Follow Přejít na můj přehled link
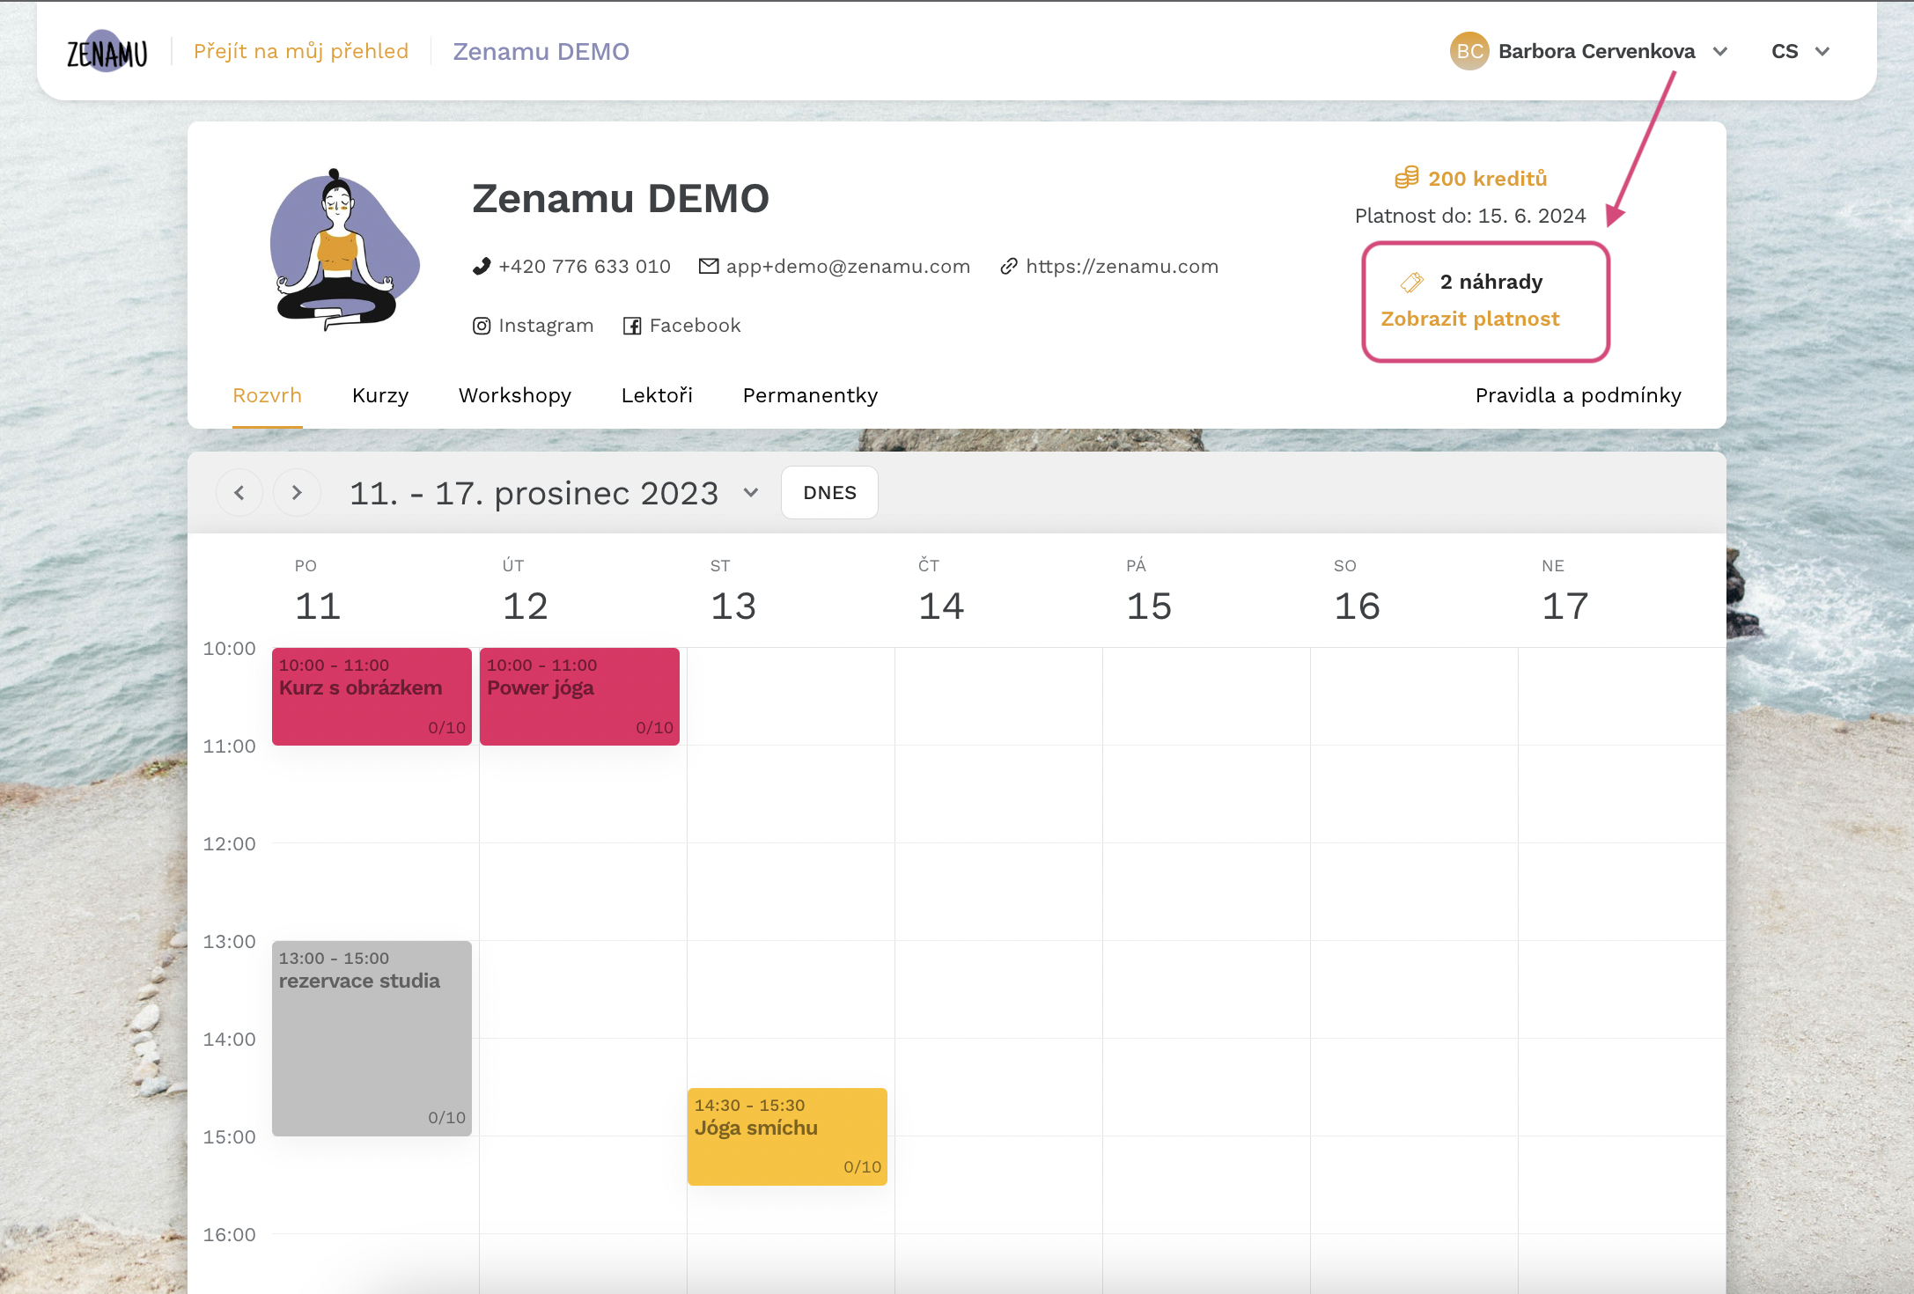The image size is (1914, 1294). 301,51
